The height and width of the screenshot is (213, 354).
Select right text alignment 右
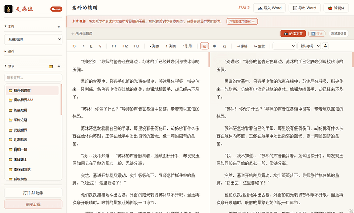pos(224,46)
